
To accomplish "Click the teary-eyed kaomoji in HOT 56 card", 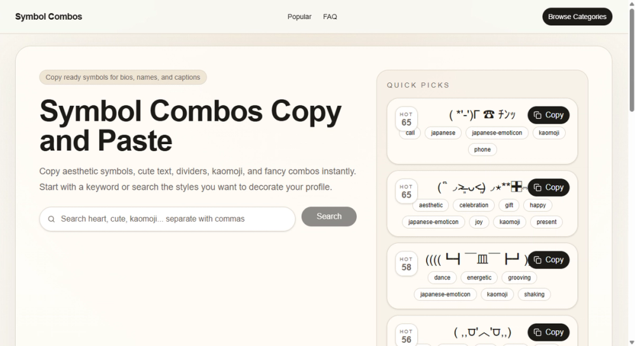I will pos(483,332).
